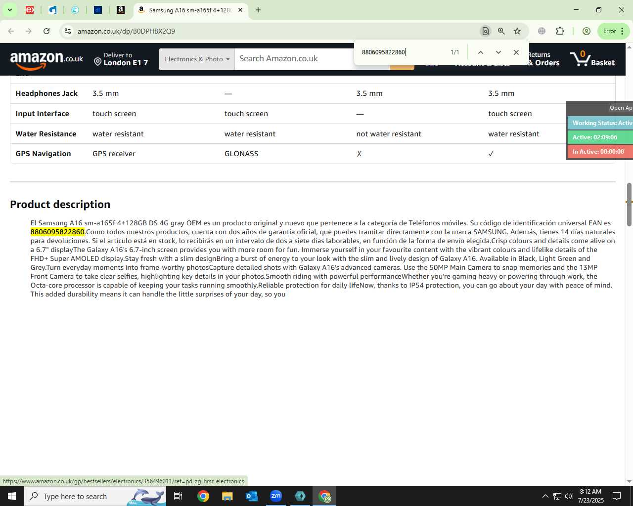Screen dimensions: 633x506
Task: Click the find bar text field
Action: click(403, 52)
